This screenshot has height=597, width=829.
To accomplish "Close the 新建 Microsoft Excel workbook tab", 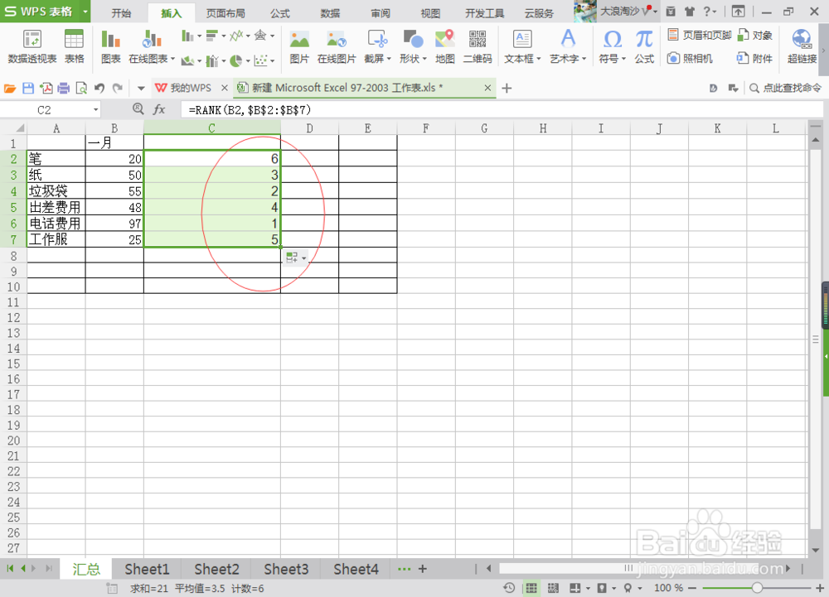I will click(x=487, y=88).
